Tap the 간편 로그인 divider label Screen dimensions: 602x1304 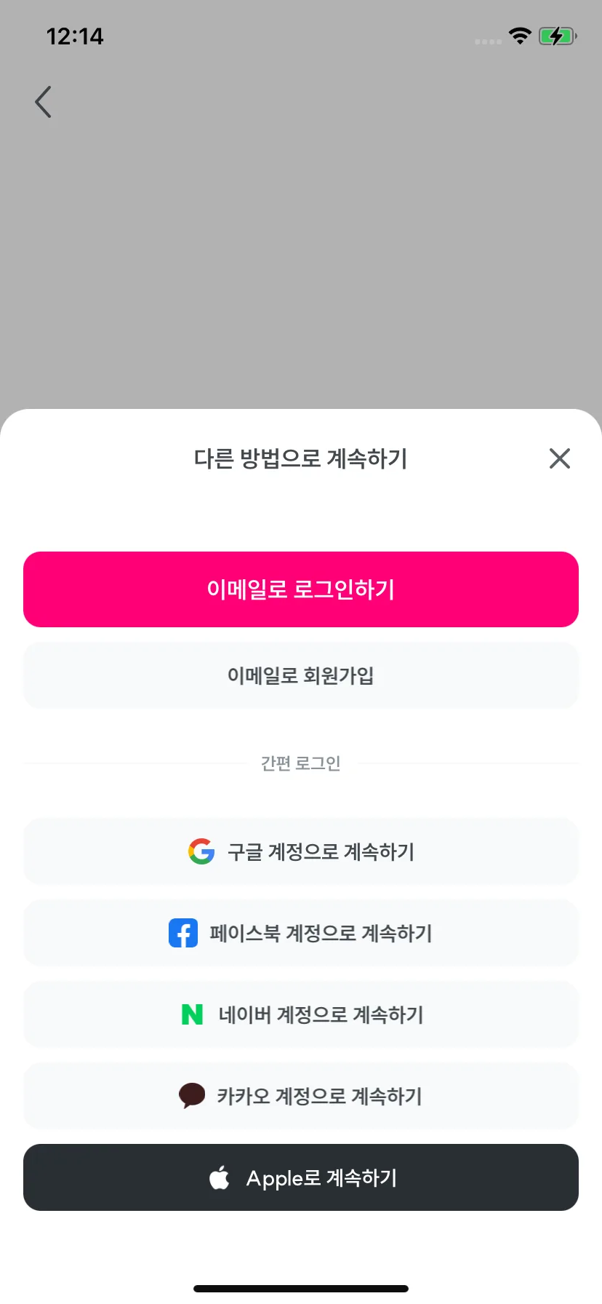coord(301,763)
